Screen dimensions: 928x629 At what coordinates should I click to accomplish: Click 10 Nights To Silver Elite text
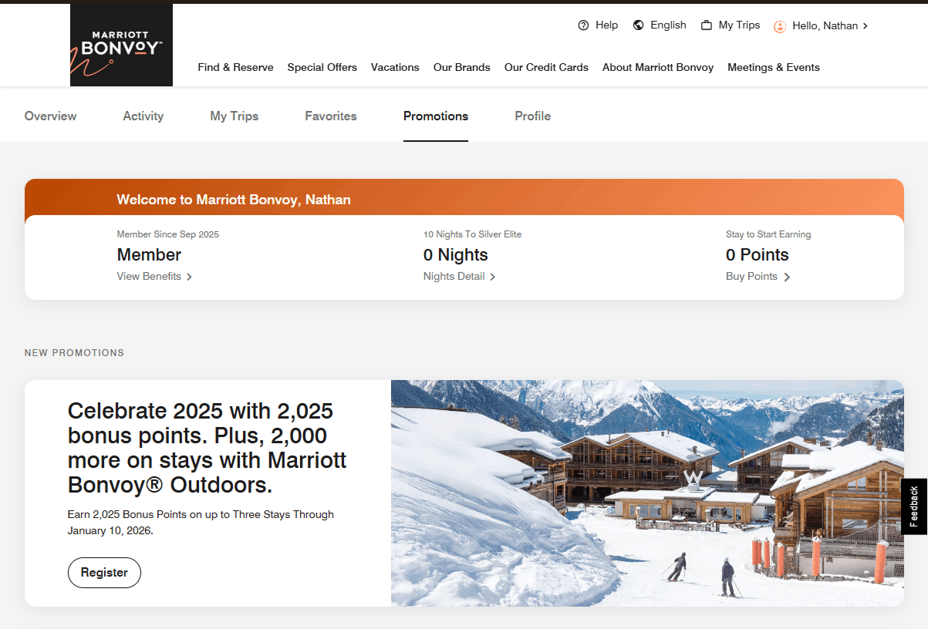[472, 234]
